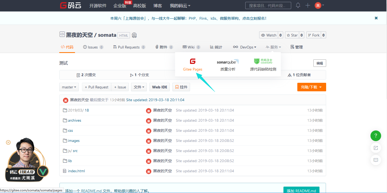This screenshot has width=387, height=193.
Task: Click the notification bell icon
Action: [x=298, y=5]
